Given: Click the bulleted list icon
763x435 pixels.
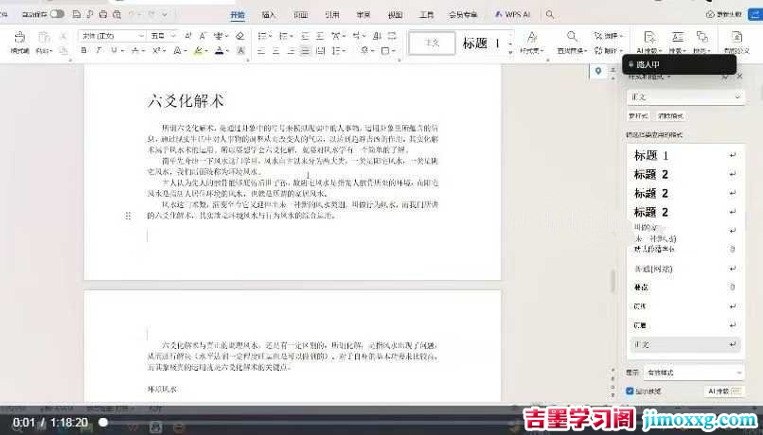Looking at the screenshot, I should tap(262, 36).
